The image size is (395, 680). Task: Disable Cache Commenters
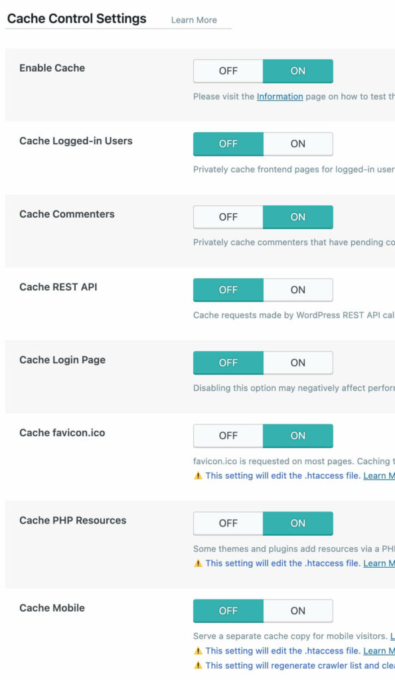(228, 217)
